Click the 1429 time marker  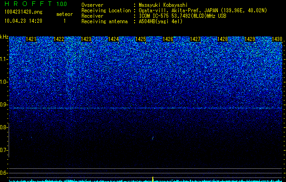tap(250, 39)
